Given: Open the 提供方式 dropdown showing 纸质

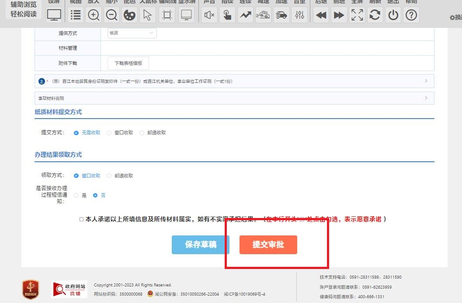Looking at the screenshot, I should [132, 33].
